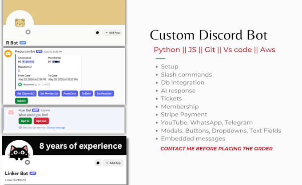The image size is (302, 185).
Task: Click Roar Bot pink avatar
Action: (11, 112)
